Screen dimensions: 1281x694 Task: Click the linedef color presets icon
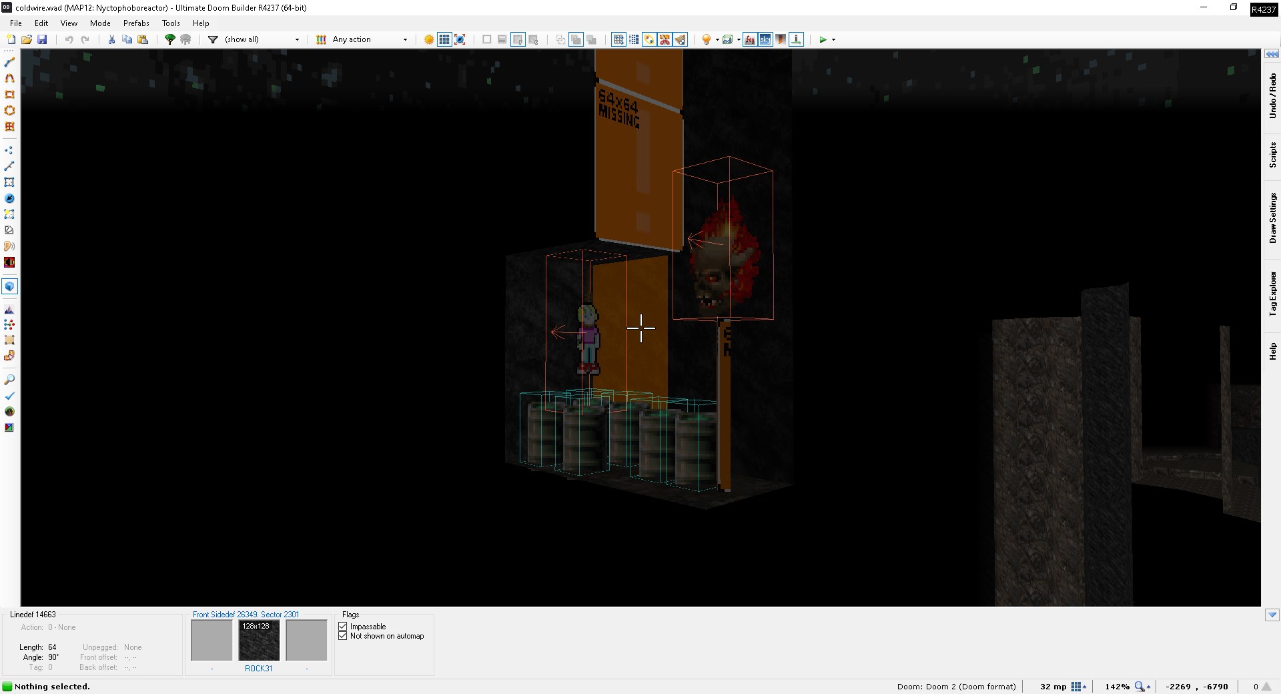[x=321, y=39]
